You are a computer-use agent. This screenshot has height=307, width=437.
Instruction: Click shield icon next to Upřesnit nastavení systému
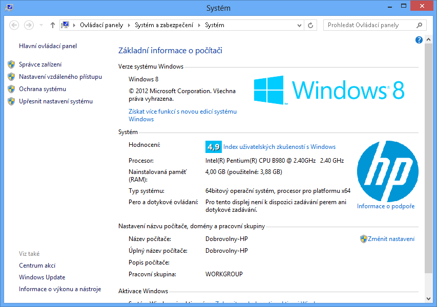point(11,101)
